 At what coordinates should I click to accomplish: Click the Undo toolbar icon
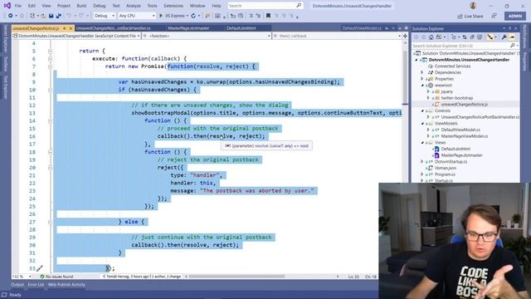pyautogui.click(x=69, y=16)
